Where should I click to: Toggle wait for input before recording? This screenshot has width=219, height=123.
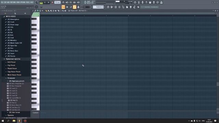[67, 2]
